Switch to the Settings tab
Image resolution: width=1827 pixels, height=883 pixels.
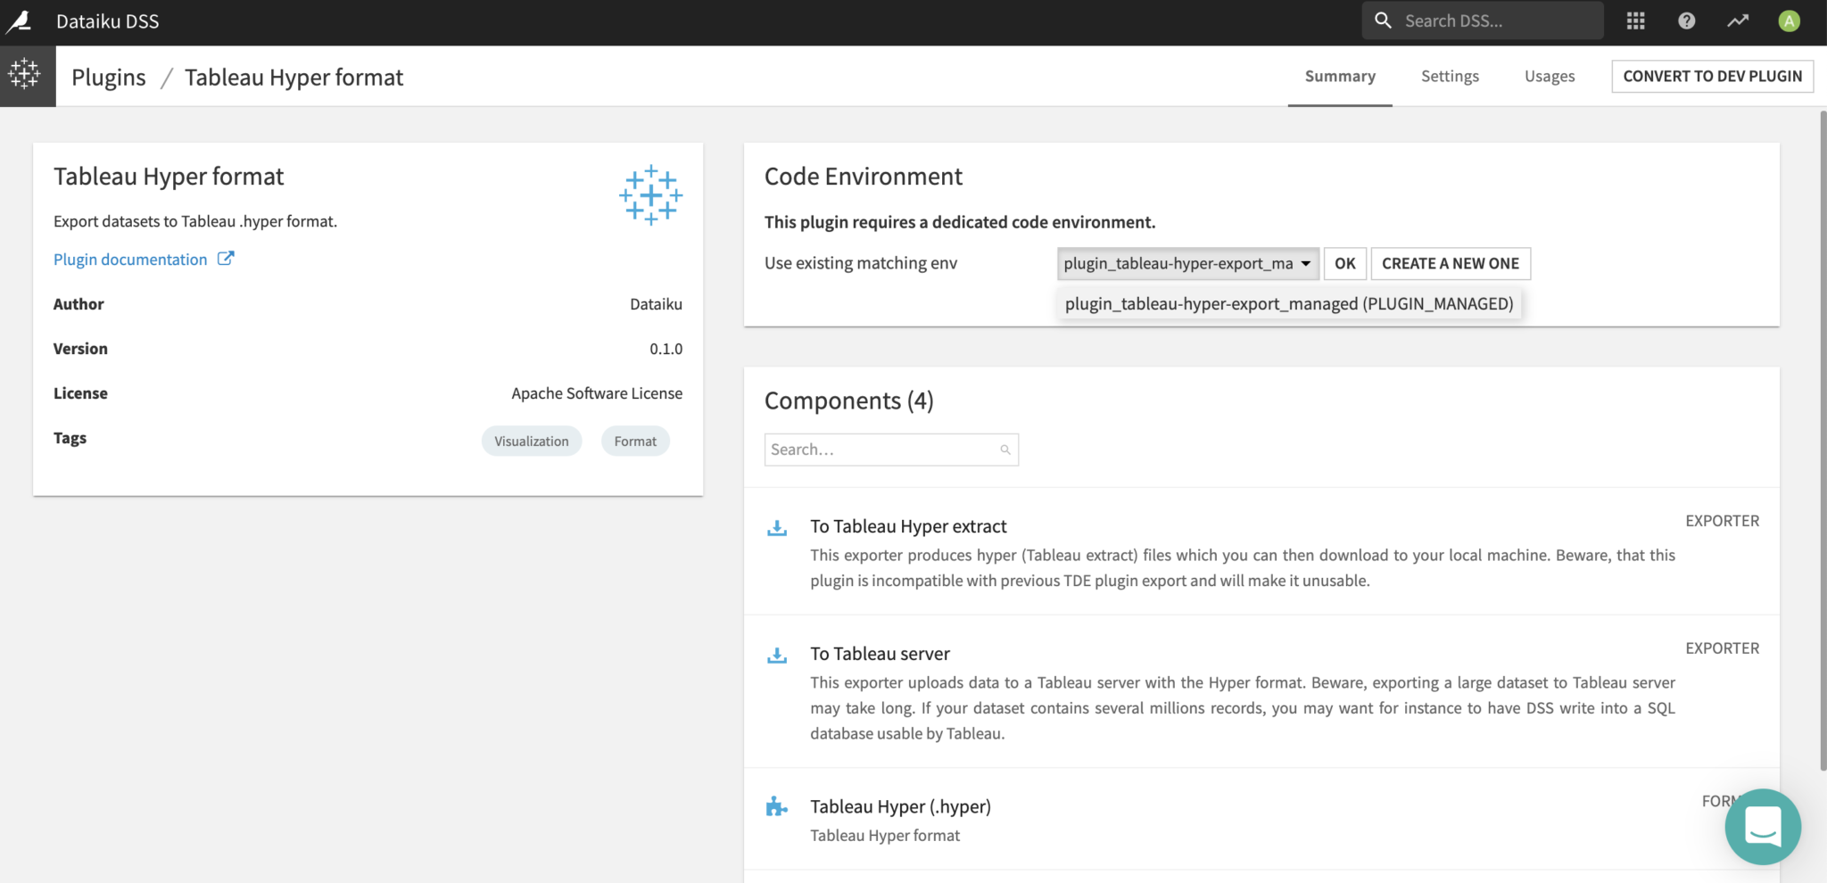pos(1450,76)
